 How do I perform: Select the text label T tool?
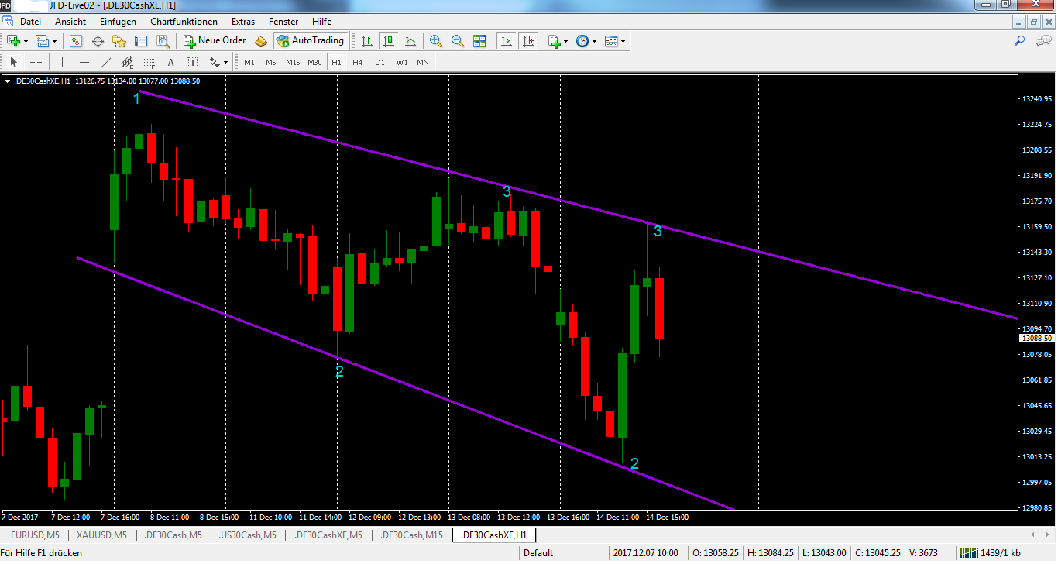point(193,62)
